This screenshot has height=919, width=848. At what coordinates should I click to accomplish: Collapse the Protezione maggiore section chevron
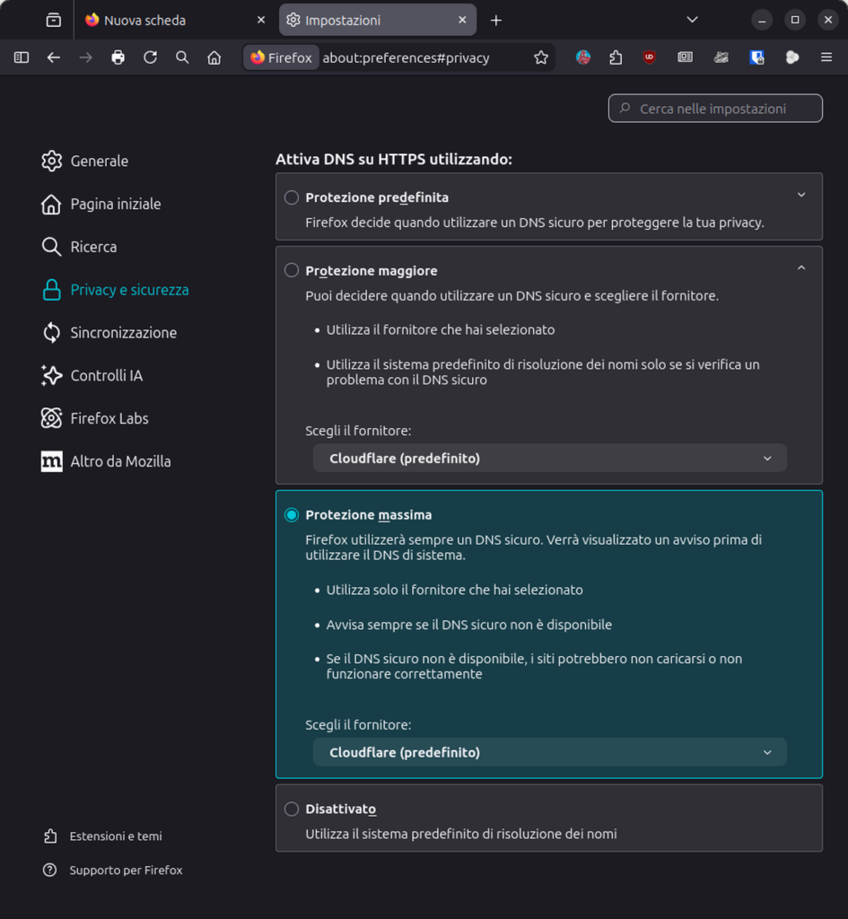803,267
